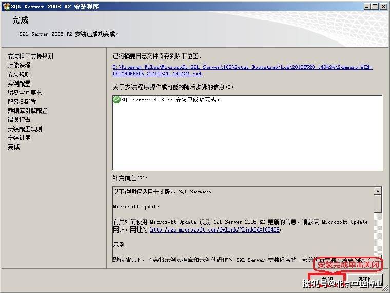Click the 补充信息(S) label

[130, 178]
